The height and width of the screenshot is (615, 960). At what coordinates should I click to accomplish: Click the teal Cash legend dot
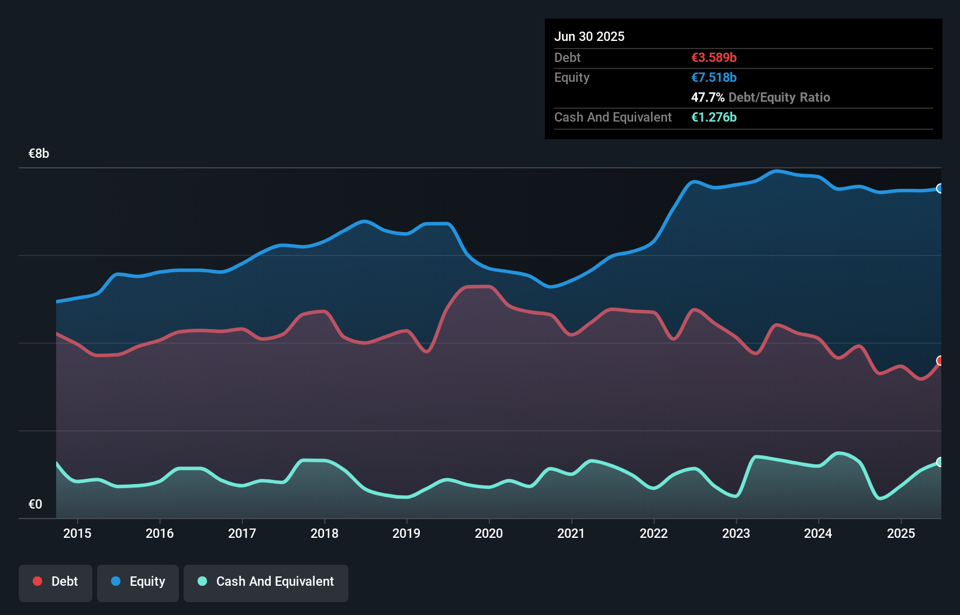point(202,581)
